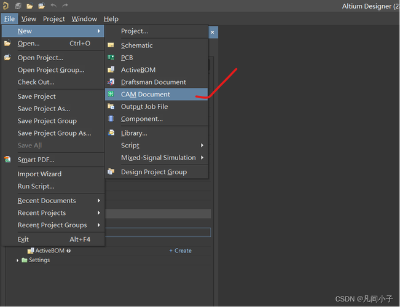The image size is (400, 307).
Task: Select Design Project Group entry
Action: point(157,171)
